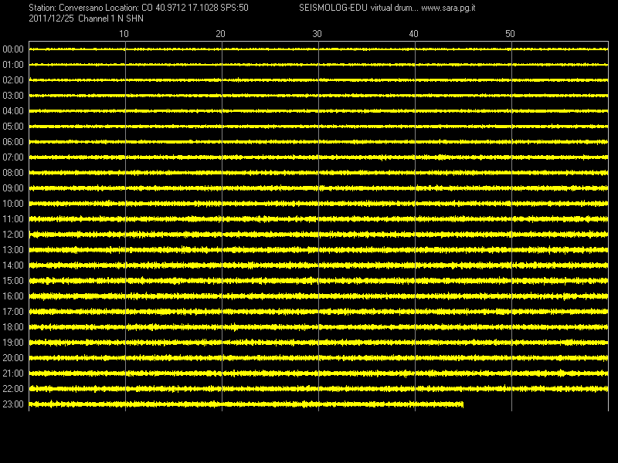Click the SPS:50 sampling rate text
This screenshot has height=463, width=618.
coord(235,8)
